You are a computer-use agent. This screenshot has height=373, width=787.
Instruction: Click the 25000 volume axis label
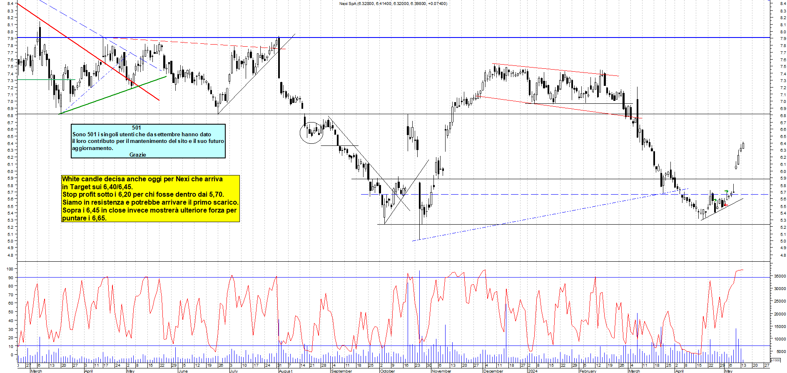pos(780,301)
